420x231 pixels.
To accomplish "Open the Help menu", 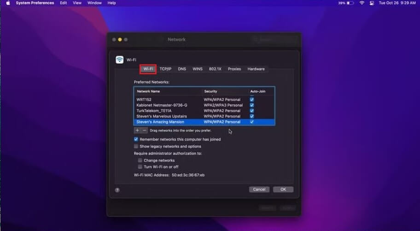I will point(112,3).
